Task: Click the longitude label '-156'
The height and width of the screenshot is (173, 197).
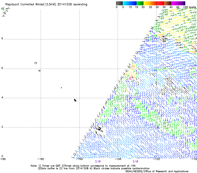Action: [x=118, y=159]
